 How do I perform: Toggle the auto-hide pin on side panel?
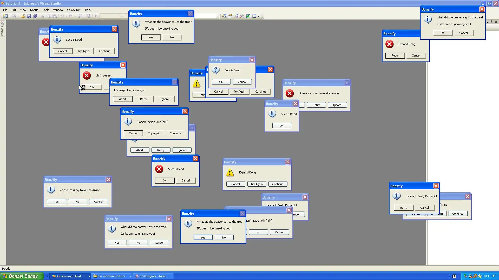coord(491,22)
